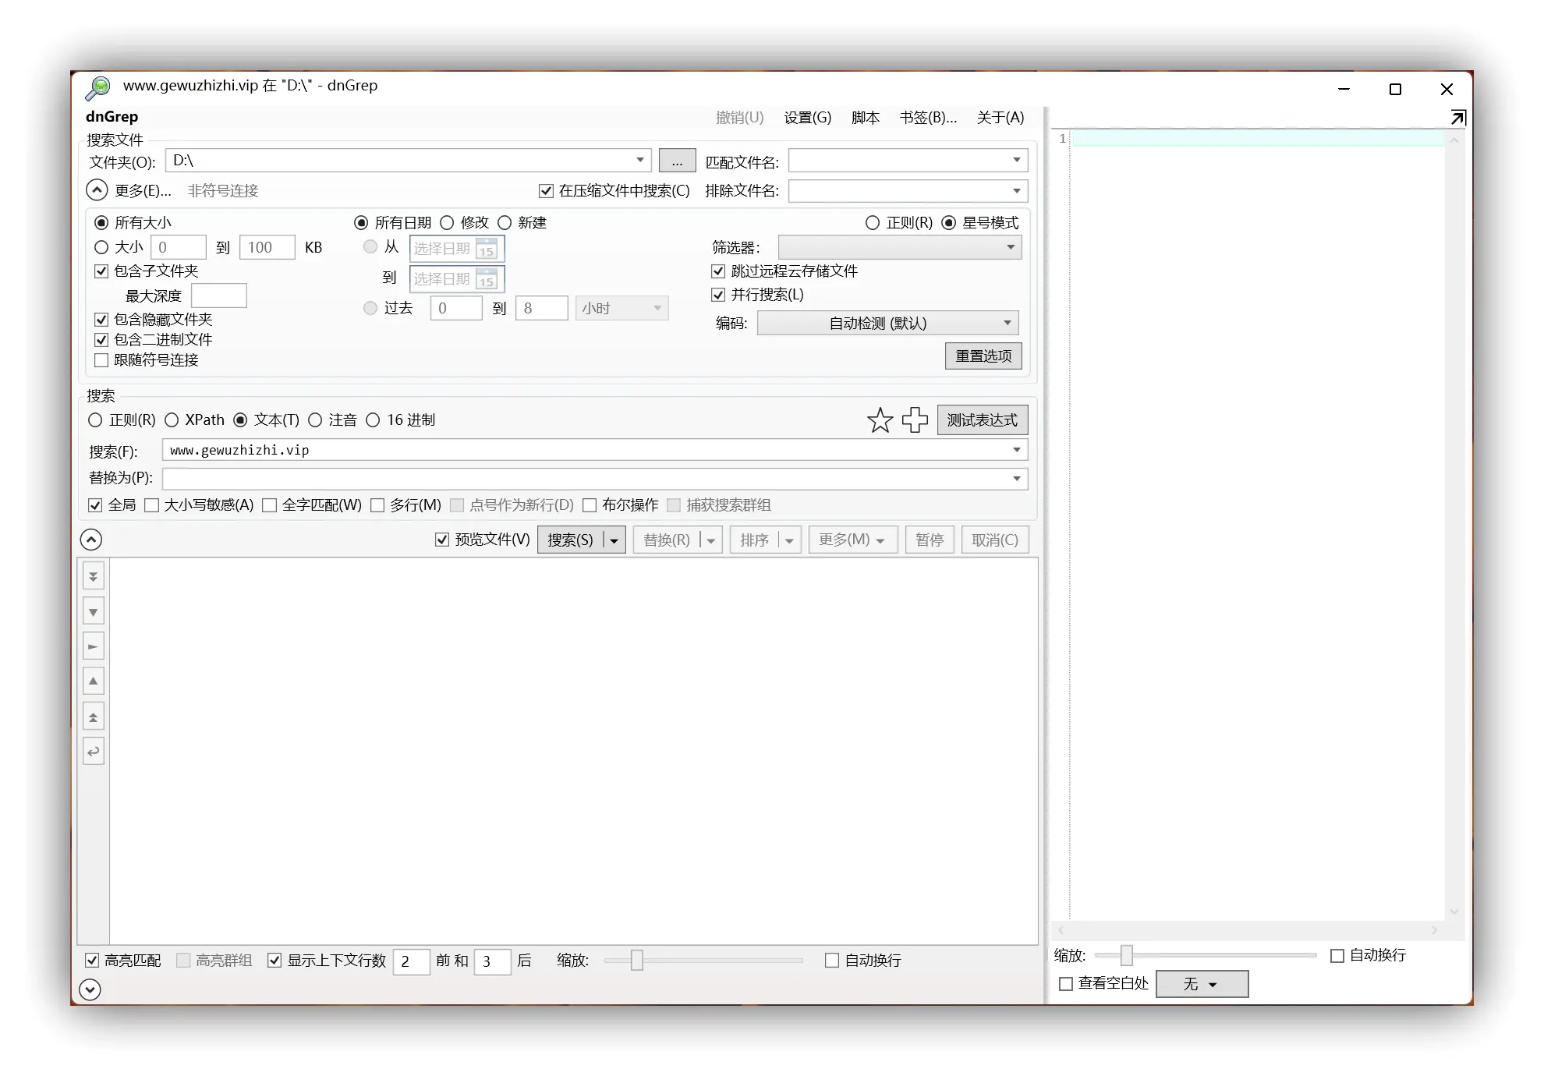Click the collapse-all double-up arrow icon
This screenshot has width=1544, height=1076.
tap(94, 717)
